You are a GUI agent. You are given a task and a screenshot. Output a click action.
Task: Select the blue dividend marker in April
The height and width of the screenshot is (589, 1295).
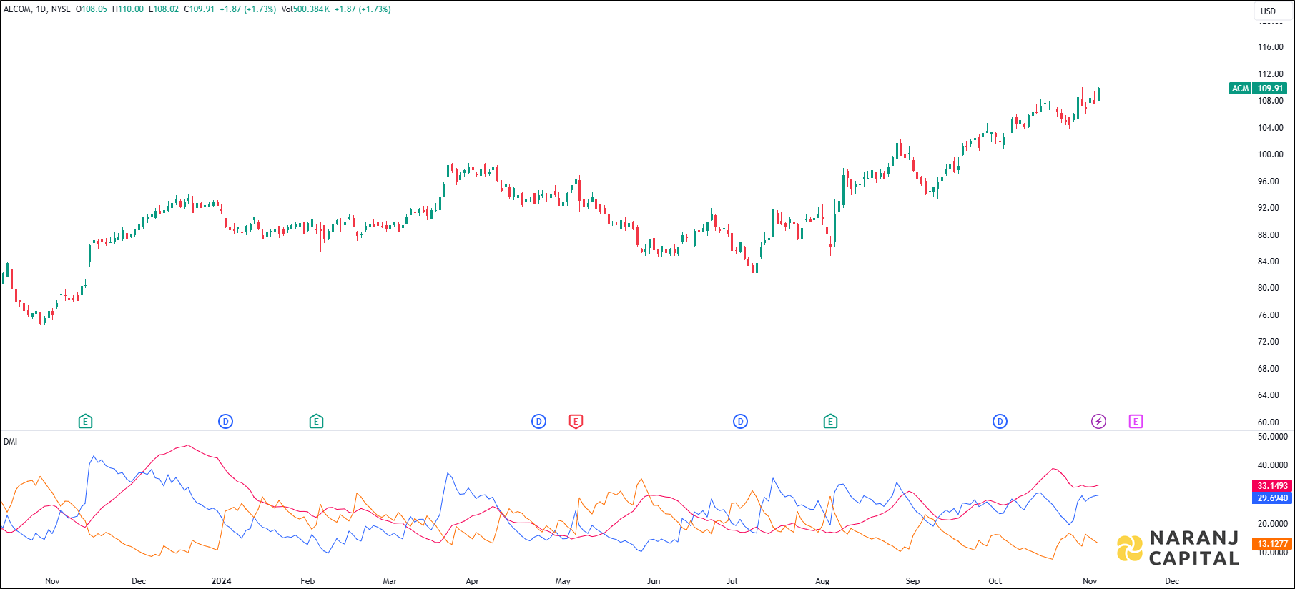538,422
